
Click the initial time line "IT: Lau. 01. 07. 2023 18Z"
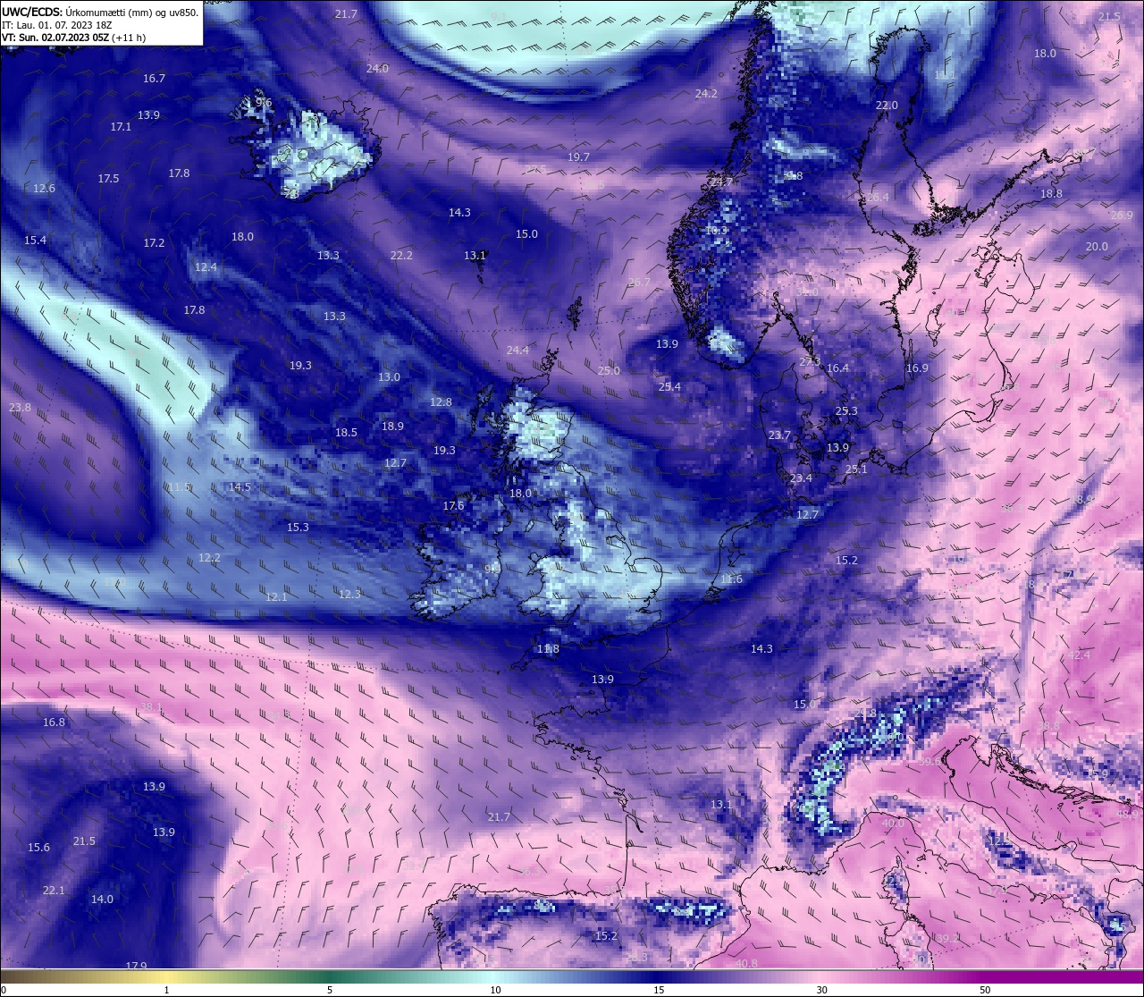pos(56,25)
